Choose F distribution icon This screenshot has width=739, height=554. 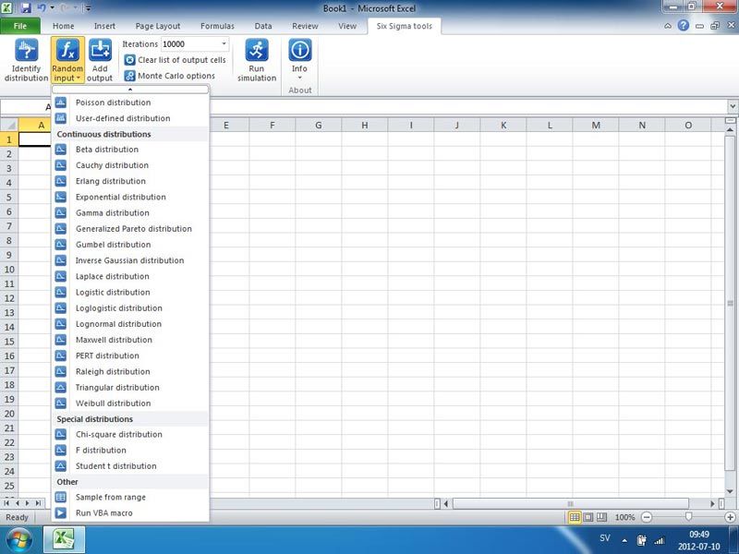tap(60, 451)
